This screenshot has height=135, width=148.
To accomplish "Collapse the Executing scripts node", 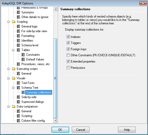I will pyautogui.click(x=9, y=69).
